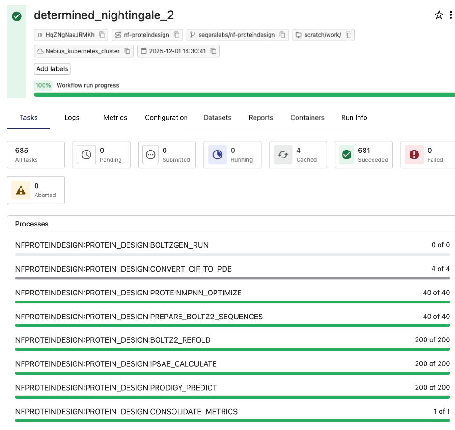Open the Run Info tab

(354, 118)
